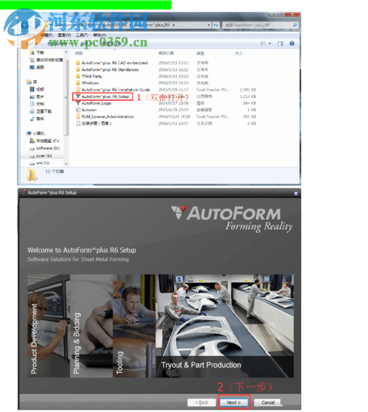Select AutoForm^plus R6 CAD embedded folder
The width and height of the screenshot is (368, 412).
[114, 63]
